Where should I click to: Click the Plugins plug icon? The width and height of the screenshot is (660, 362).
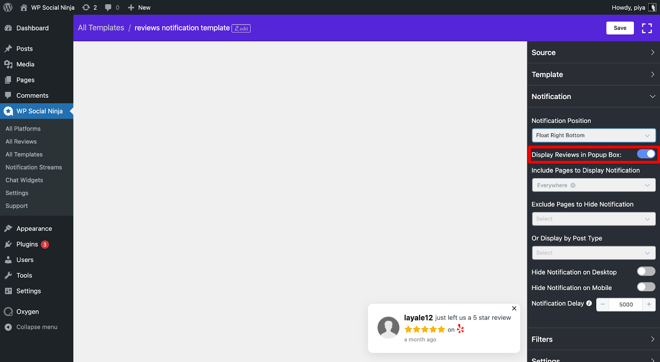(8, 244)
